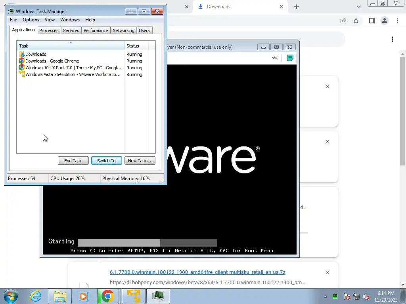The height and width of the screenshot is (304, 406).
Task: Switch to Chrome from the taskbar
Action: point(108,296)
